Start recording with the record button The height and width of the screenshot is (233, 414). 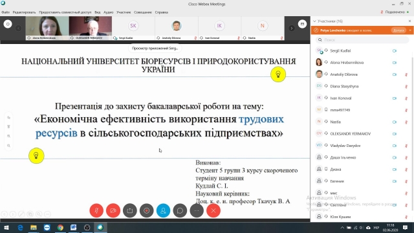point(147,210)
